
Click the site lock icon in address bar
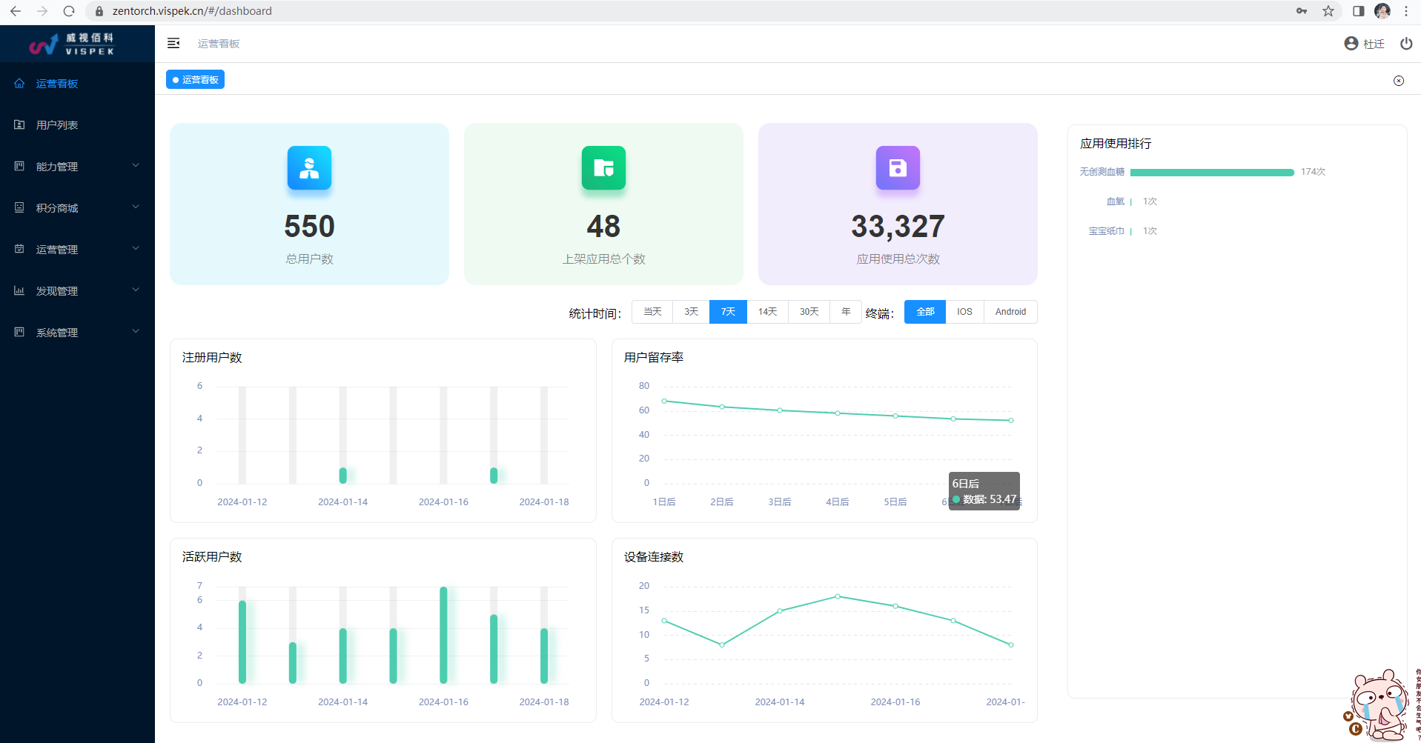[99, 11]
